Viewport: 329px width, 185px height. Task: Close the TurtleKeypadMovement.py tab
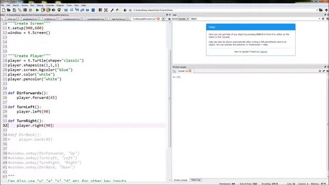point(158,18)
